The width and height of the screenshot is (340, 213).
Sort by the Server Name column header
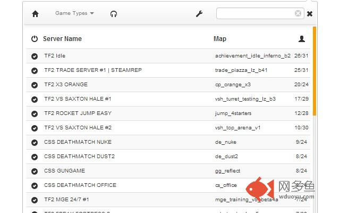(62, 39)
